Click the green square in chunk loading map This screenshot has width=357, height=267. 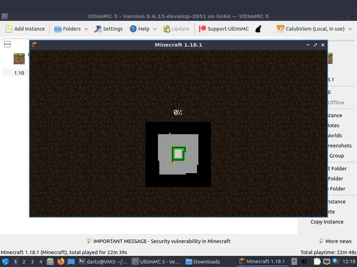tap(178, 154)
